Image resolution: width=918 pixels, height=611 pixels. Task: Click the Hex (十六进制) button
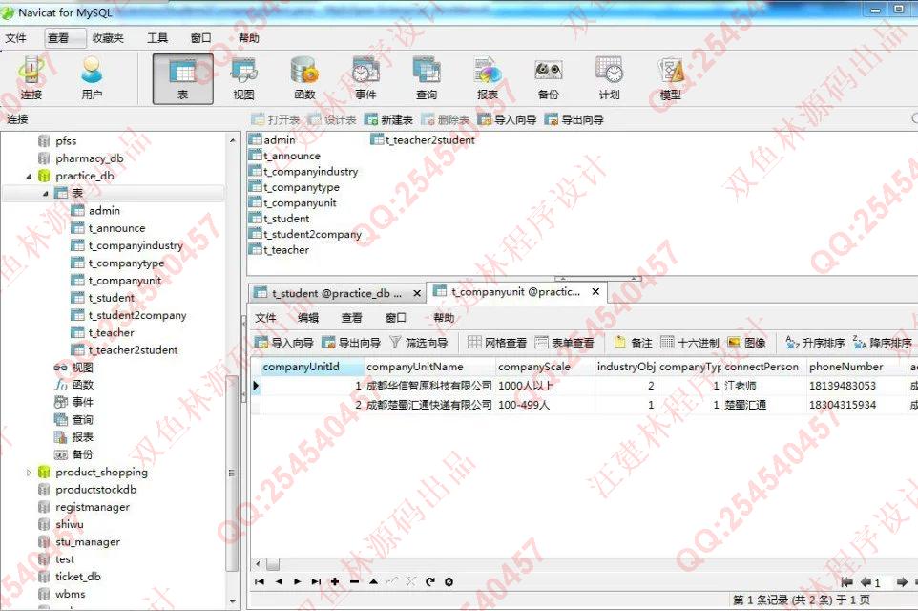690,342
